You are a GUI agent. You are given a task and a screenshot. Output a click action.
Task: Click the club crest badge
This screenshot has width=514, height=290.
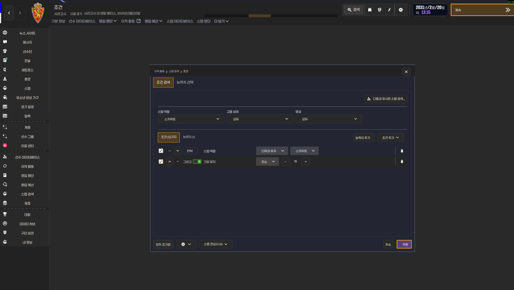click(38, 12)
